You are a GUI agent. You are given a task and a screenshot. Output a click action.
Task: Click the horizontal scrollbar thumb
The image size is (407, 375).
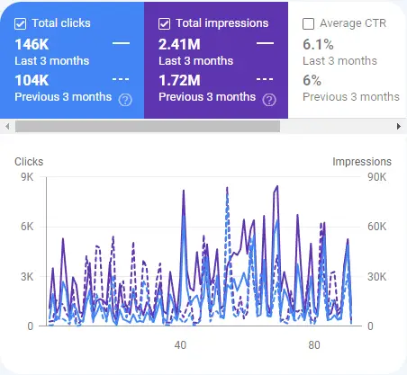(x=148, y=126)
